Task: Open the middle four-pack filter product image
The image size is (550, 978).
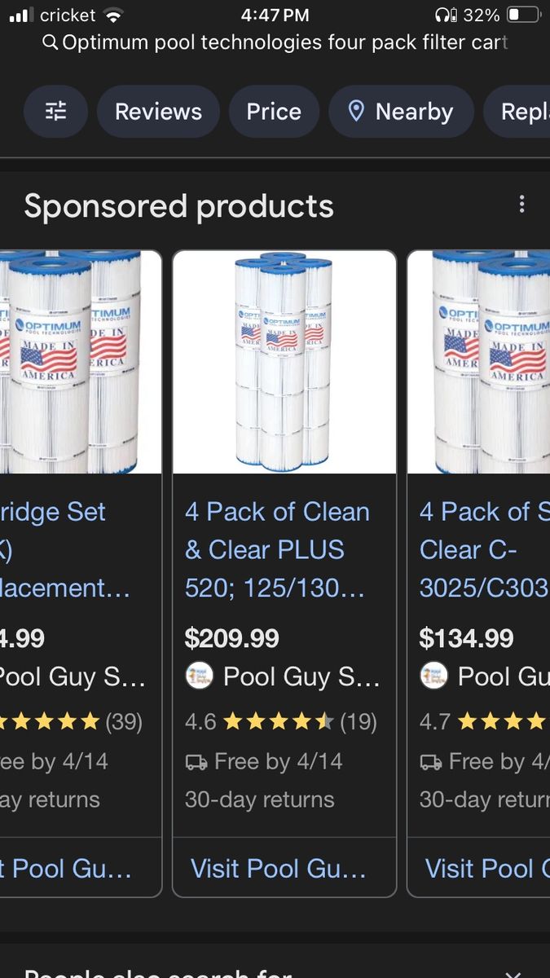Action: (x=284, y=362)
